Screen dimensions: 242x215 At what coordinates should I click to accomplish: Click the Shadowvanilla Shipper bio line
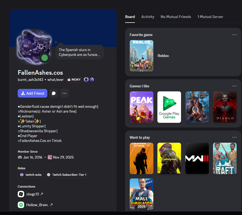[x=38, y=131]
